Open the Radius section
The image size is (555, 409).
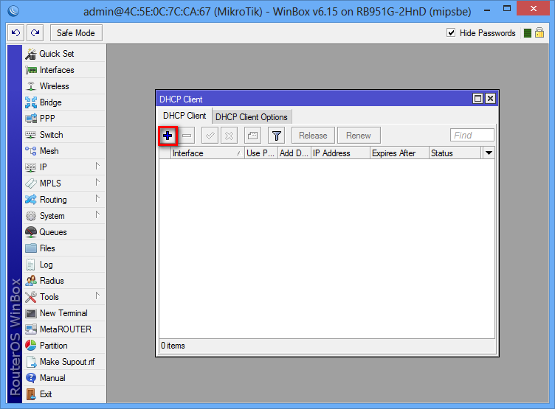[x=64, y=281]
